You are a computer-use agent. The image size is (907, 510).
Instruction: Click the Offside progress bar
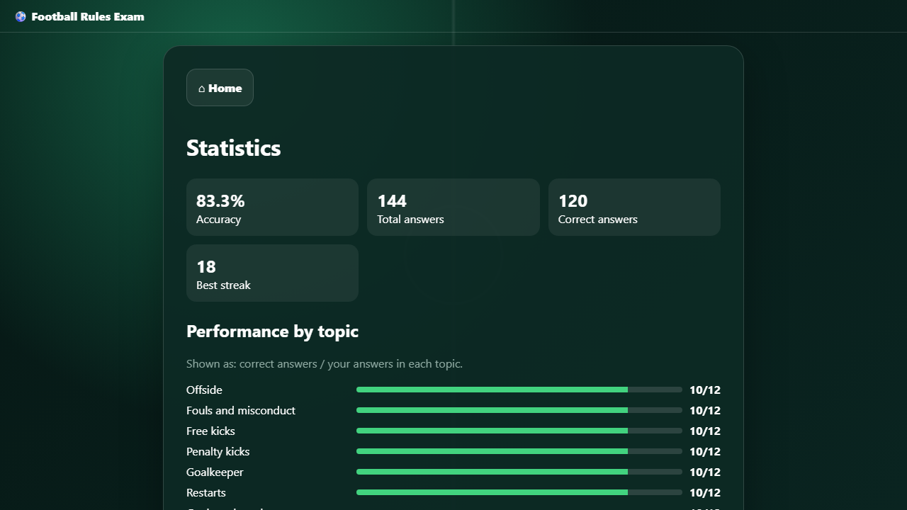(519, 390)
